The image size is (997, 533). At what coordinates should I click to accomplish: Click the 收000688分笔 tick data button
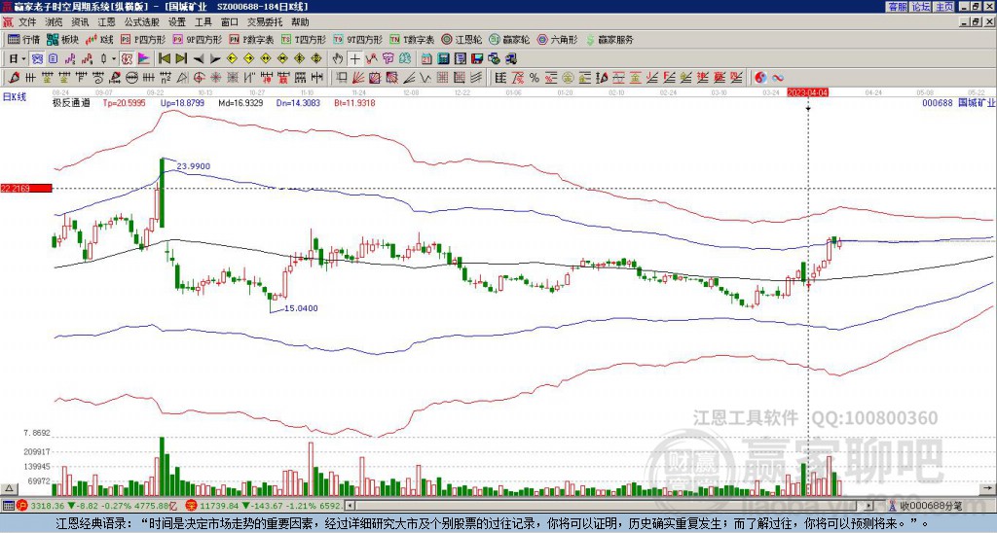tap(926, 506)
